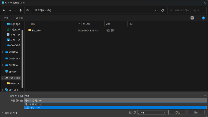
Task: Click the drive icon in address bar
Action: click(x=27, y=10)
